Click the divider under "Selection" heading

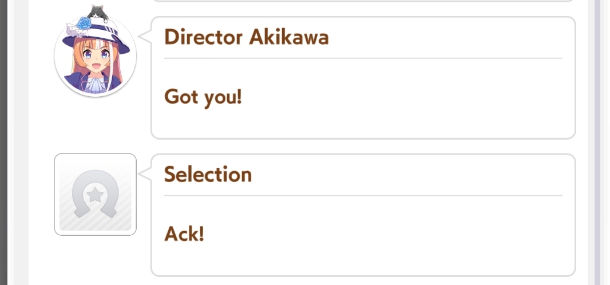point(363,196)
